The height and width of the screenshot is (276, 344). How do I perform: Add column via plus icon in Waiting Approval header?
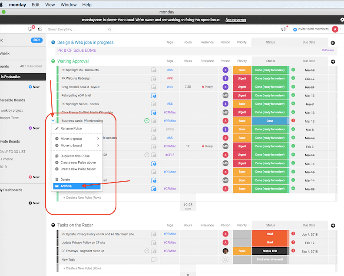pyautogui.click(x=333, y=62)
